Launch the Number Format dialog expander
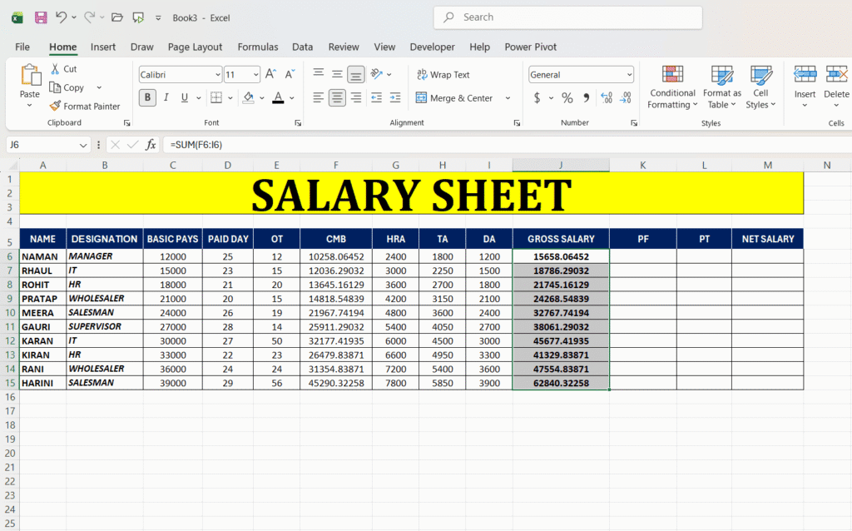This screenshot has height=531, width=852. click(x=633, y=123)
